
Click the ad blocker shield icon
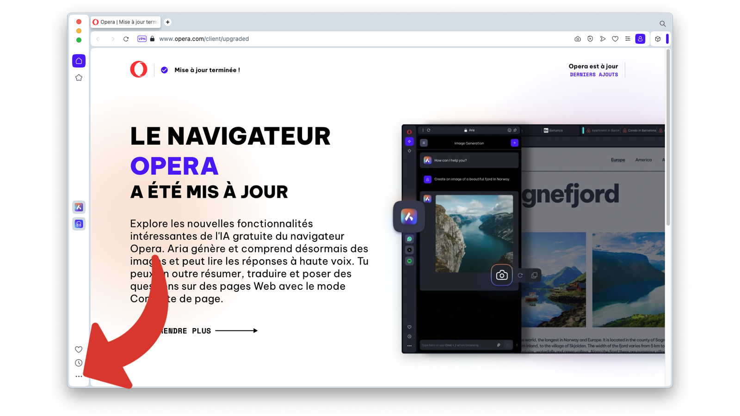pyautogui.click(x=590, y=39)
